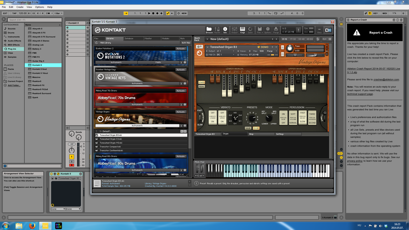The height and width of the screenshot is (230, 409).
Task: Open Kontakt Options gear
Action: pyautogui.click(x=268, y=30)
